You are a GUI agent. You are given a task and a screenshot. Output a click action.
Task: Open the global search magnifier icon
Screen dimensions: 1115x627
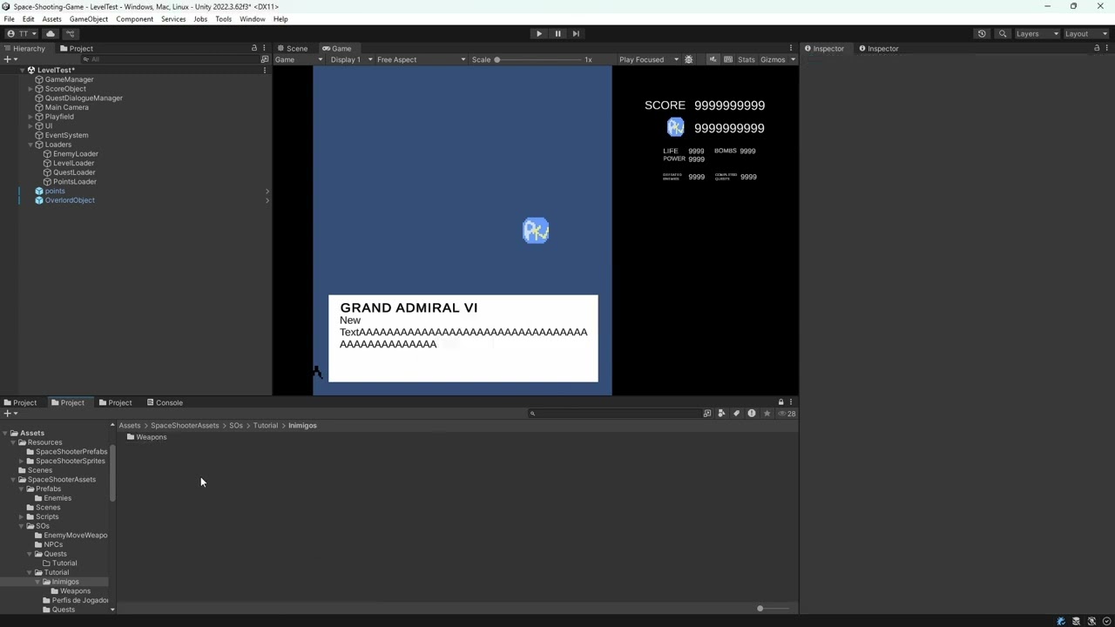(1003, 33)
